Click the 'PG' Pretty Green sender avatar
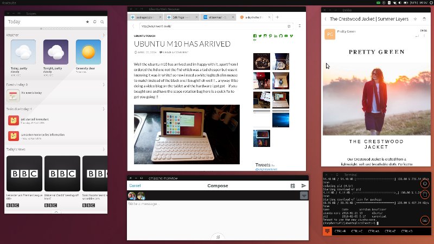 coord(330,34)
